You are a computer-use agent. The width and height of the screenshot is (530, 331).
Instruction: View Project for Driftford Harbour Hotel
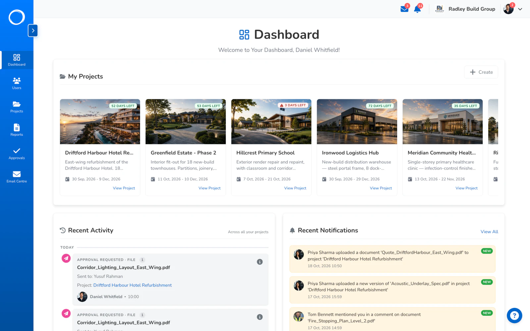coord(124,188)
